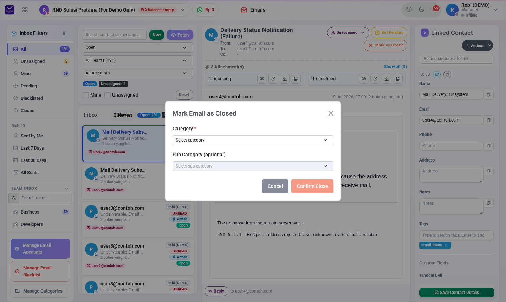Select the All inbox filter
This screenshot has height=302, width=506.
(x=40, y=49)
